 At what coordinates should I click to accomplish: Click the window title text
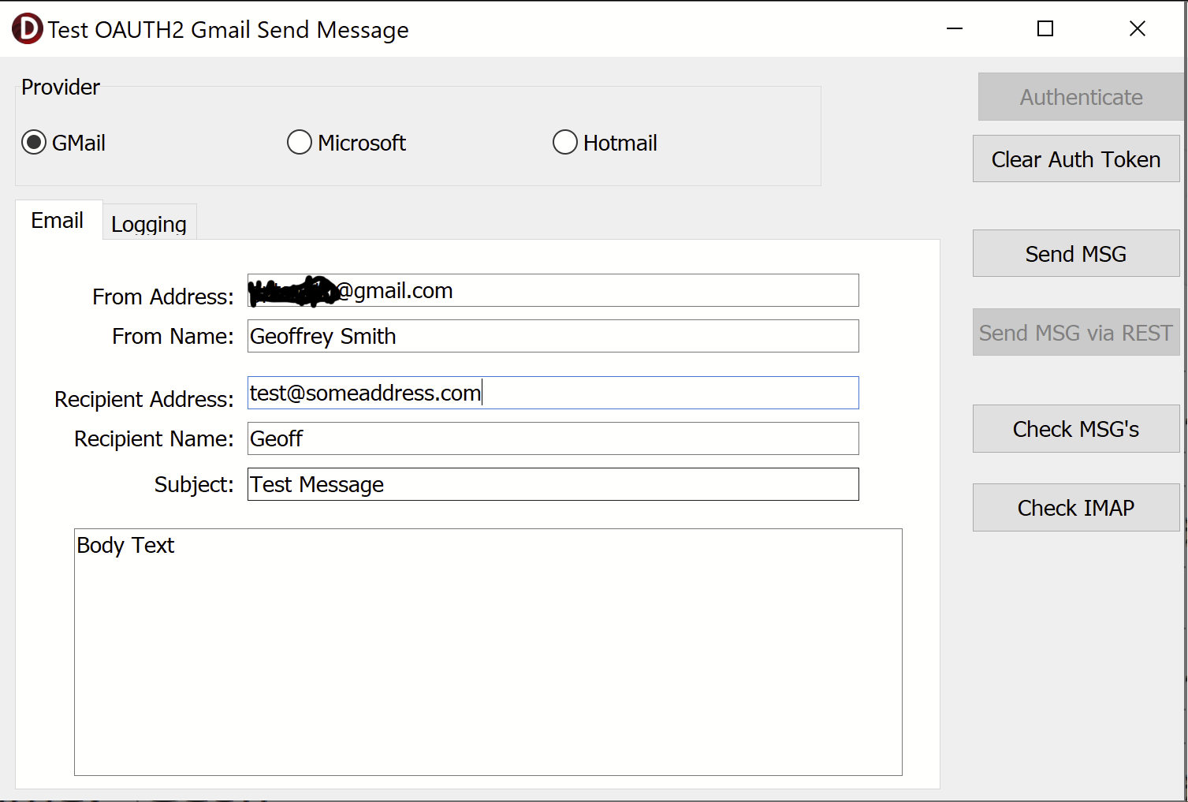click(x=228, y=30)
